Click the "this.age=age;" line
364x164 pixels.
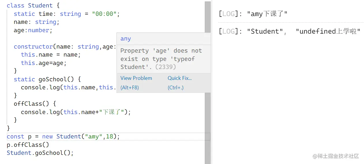coord(44,63)
